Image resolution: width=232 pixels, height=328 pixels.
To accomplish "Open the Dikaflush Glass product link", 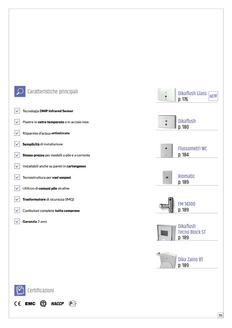I will click(x=192, y=93).
